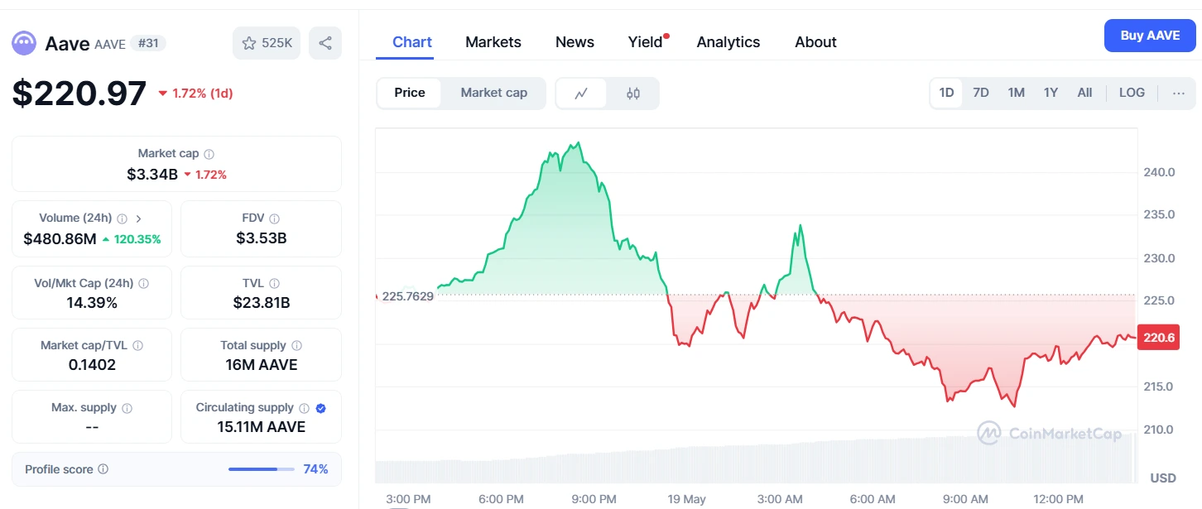Add Aave to watchlist via star button
This screenshot has height=509, width=1202.
(x=267, y=43)
